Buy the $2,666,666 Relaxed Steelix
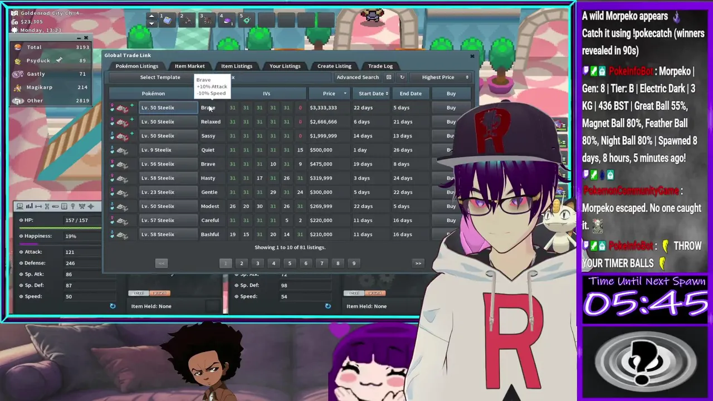The height and width of the screenshot is (401, 713). click(x=451, y=122)
